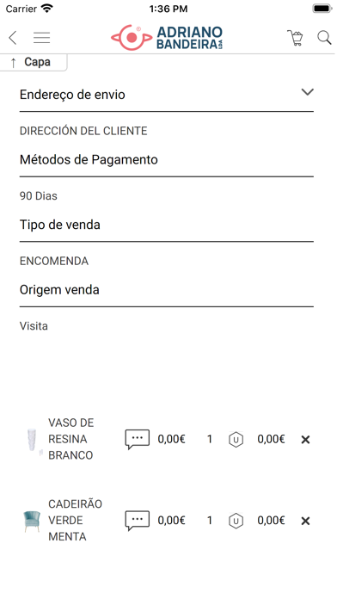Open the hamburger menu

(x=41, y=38)
